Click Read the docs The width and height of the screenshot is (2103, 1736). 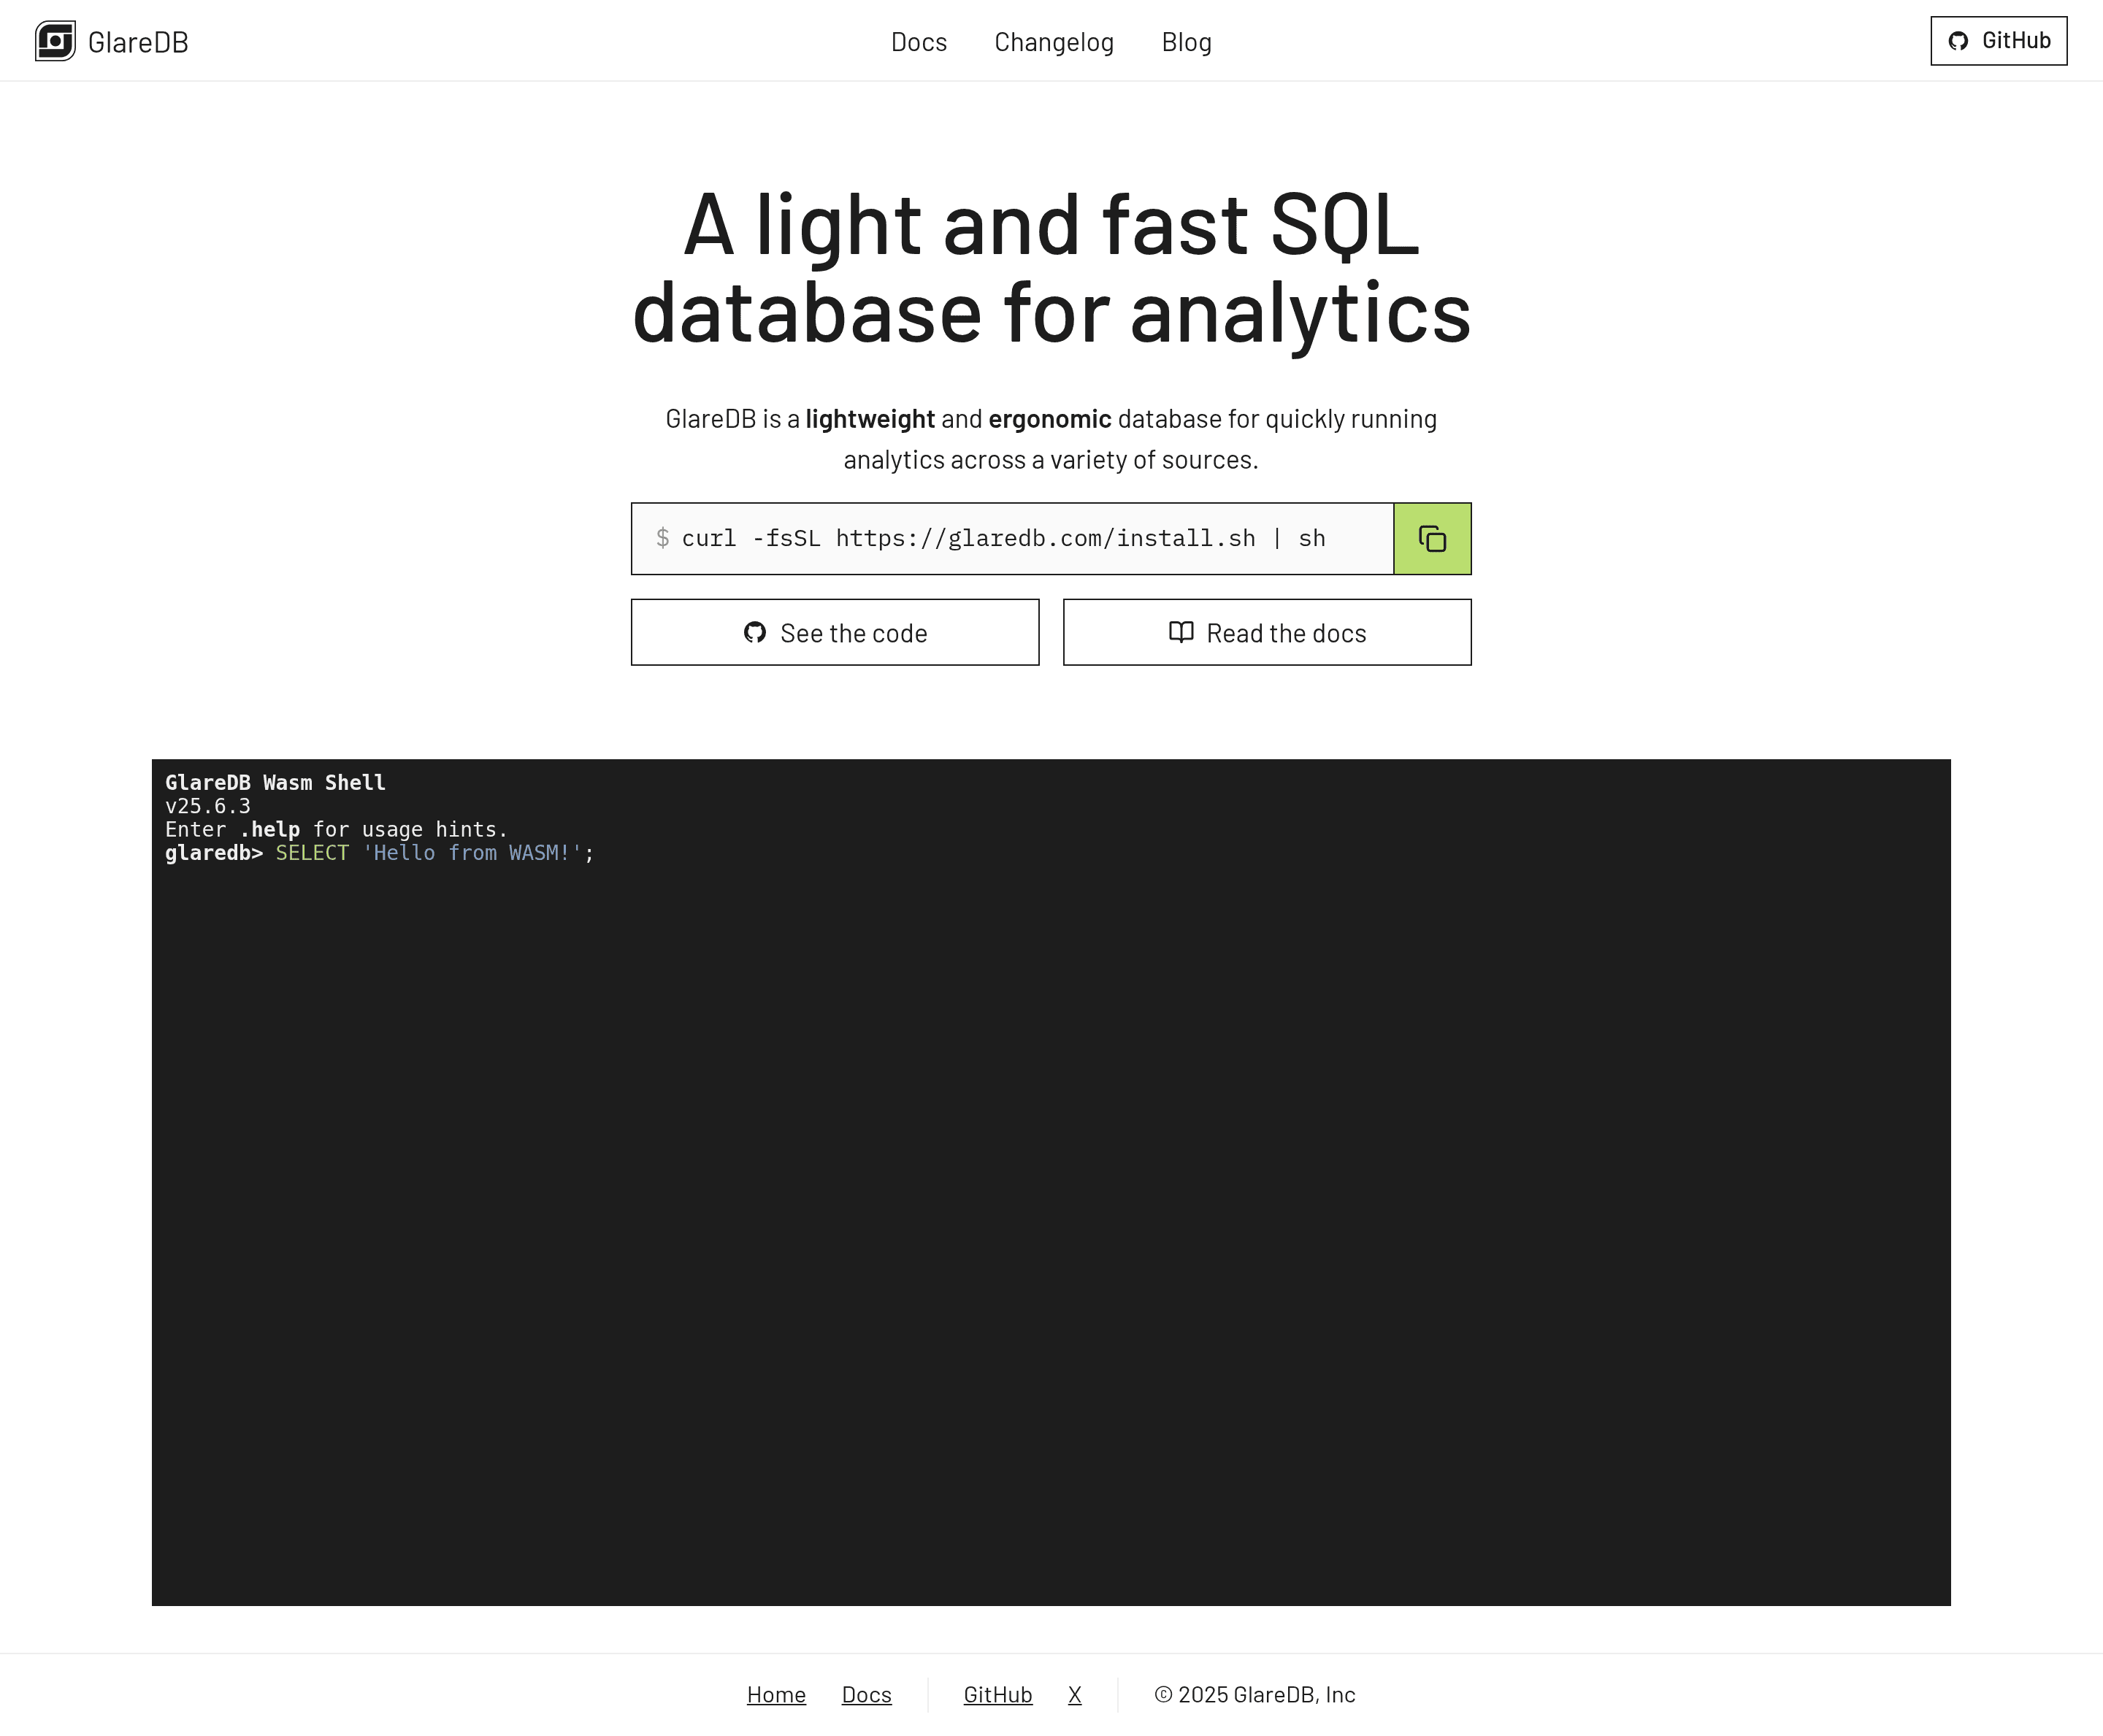pyautogui.click(x=1266, y=632)
